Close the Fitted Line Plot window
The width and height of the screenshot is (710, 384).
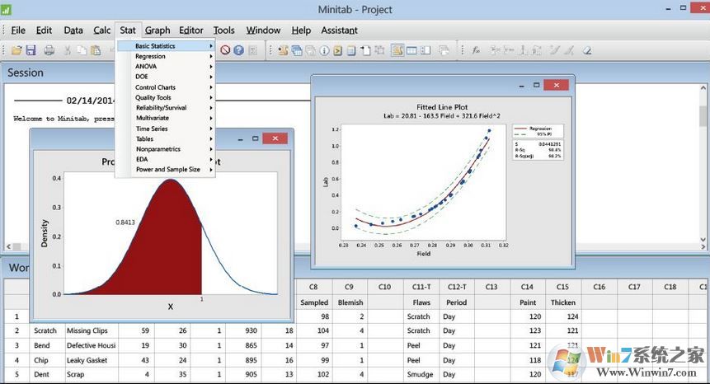(556, 85)
